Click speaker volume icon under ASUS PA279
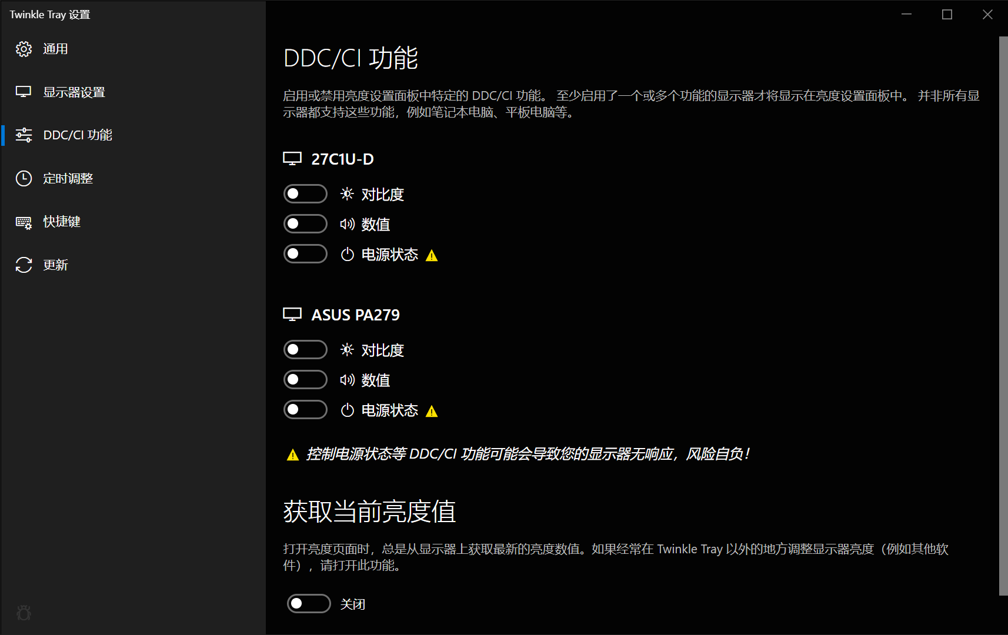This screenshot has height=635, width=1008. 347,380
